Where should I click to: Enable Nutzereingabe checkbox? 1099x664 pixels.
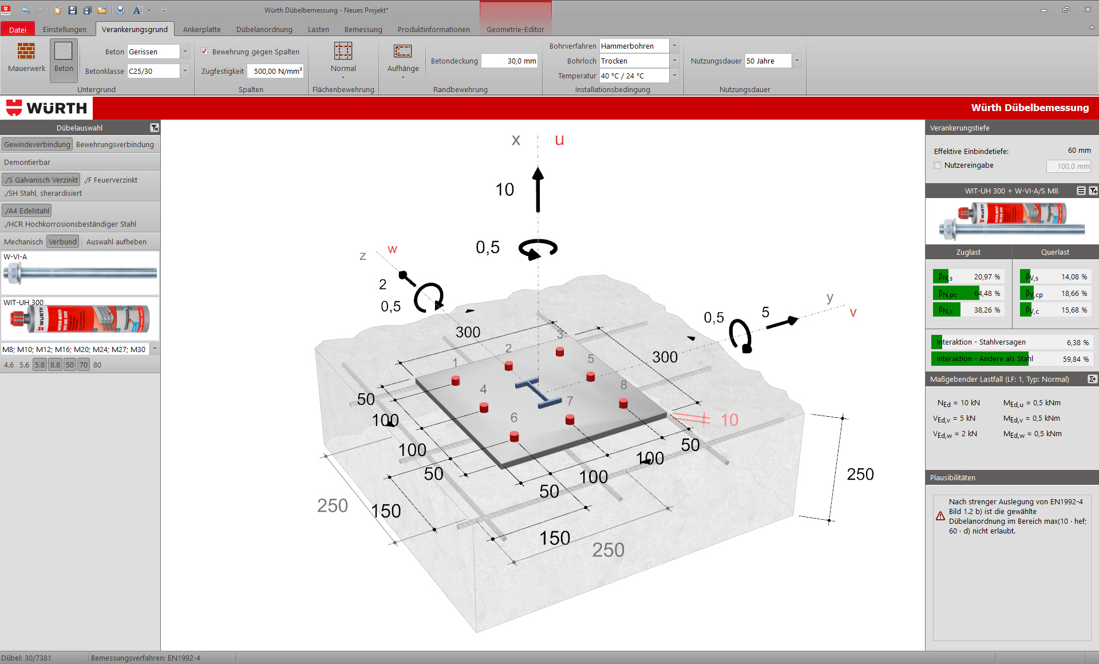click(938, 165)
